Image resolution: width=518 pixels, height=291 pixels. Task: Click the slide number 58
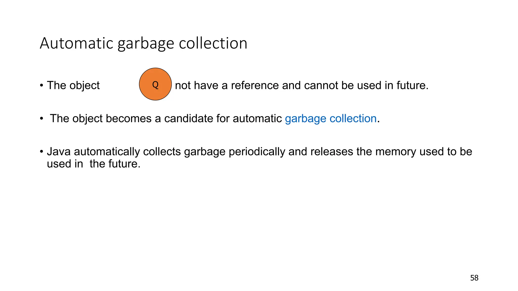point(474,278)
